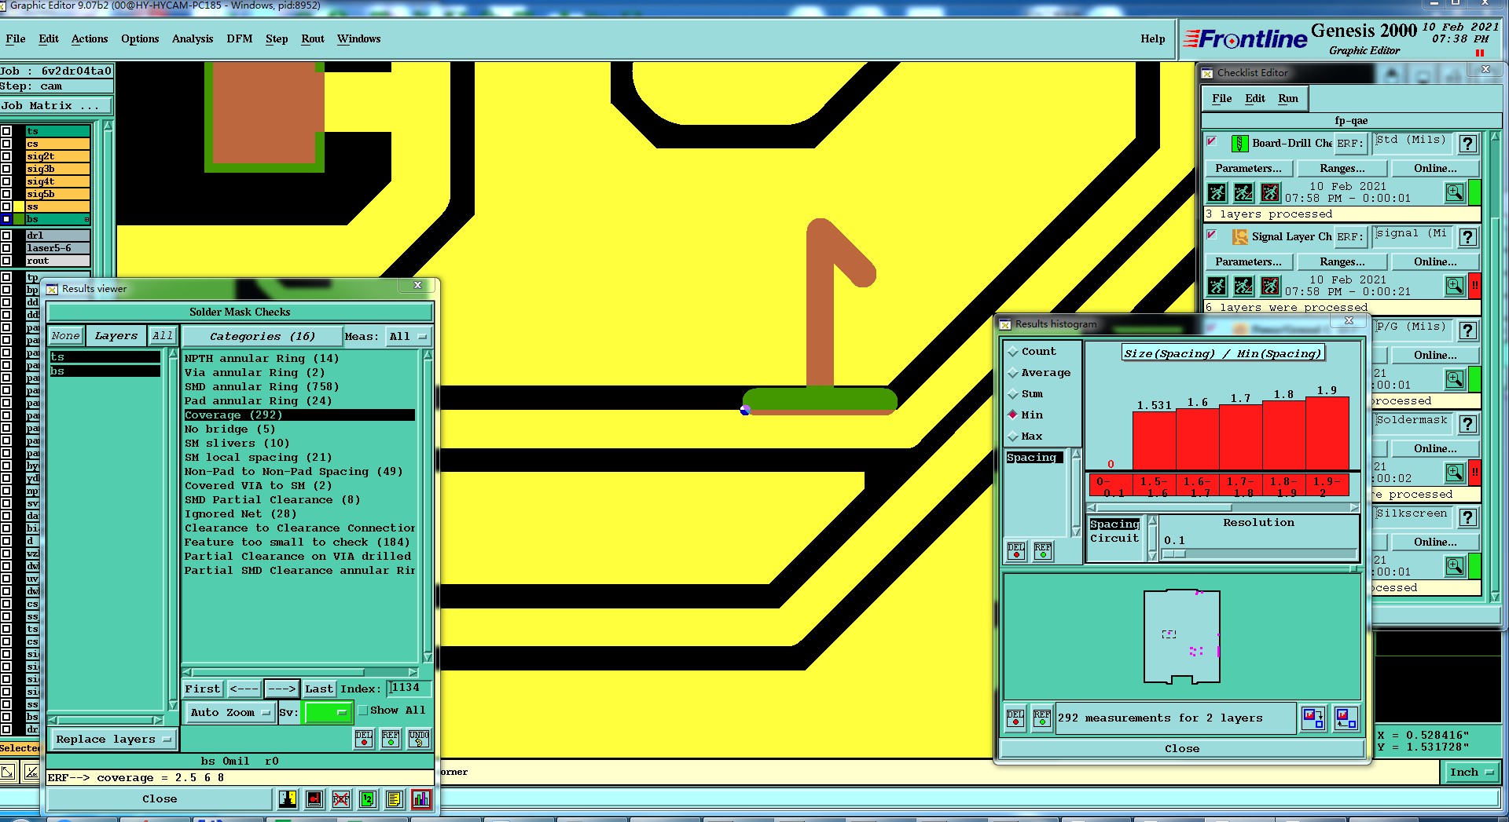Toggle display checkbox for the drl layer
This screenshot has height=822, width=1509.
click(6, 236)
